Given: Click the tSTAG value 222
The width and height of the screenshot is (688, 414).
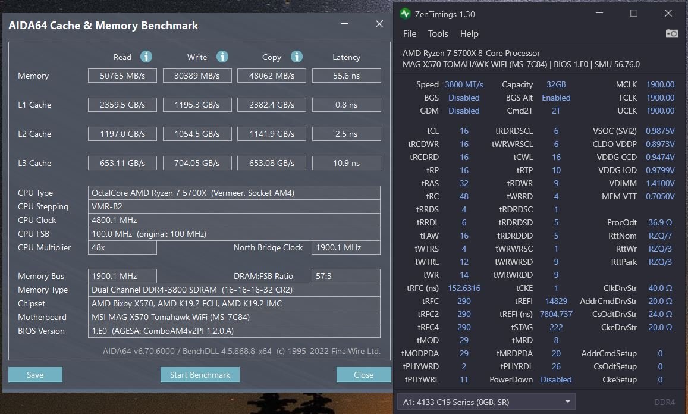Looking at the screenshot, I should coord(556,328).
